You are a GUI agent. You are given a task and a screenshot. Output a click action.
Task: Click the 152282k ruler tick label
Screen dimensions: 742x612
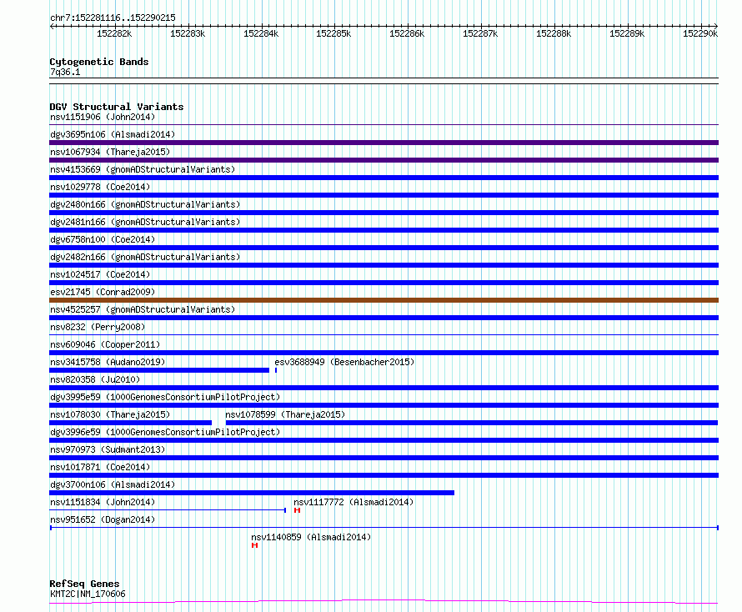click(x=114, y=33)
